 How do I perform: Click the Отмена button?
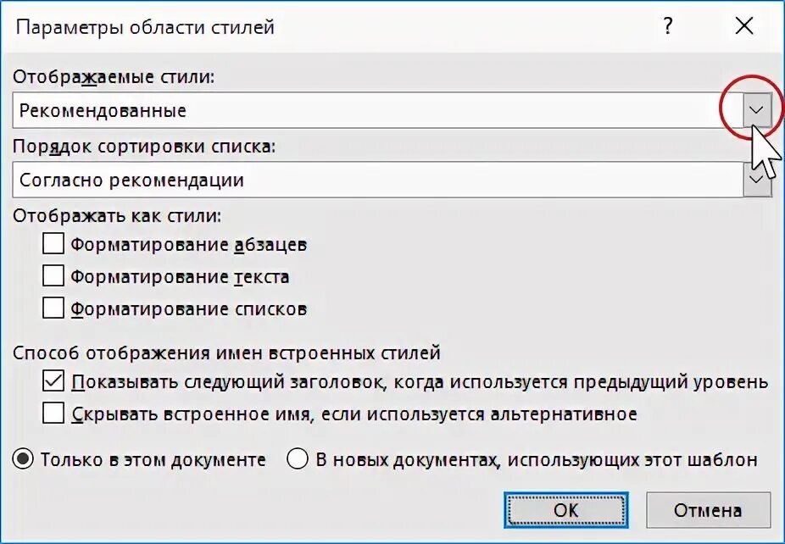coord(708,510)
